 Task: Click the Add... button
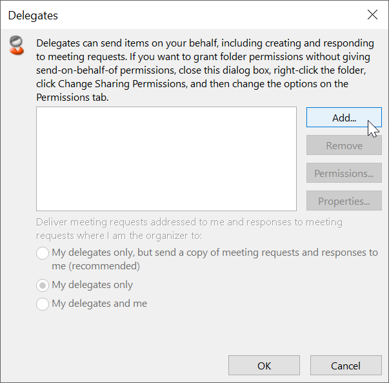tap(344, 118)
